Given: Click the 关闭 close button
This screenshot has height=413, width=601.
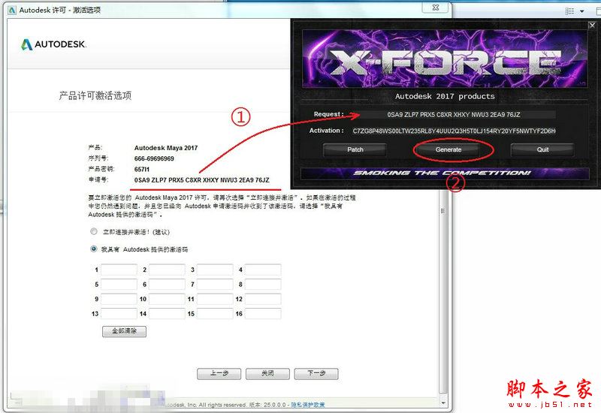Looking at the screenshot, I should pos(267,373).
